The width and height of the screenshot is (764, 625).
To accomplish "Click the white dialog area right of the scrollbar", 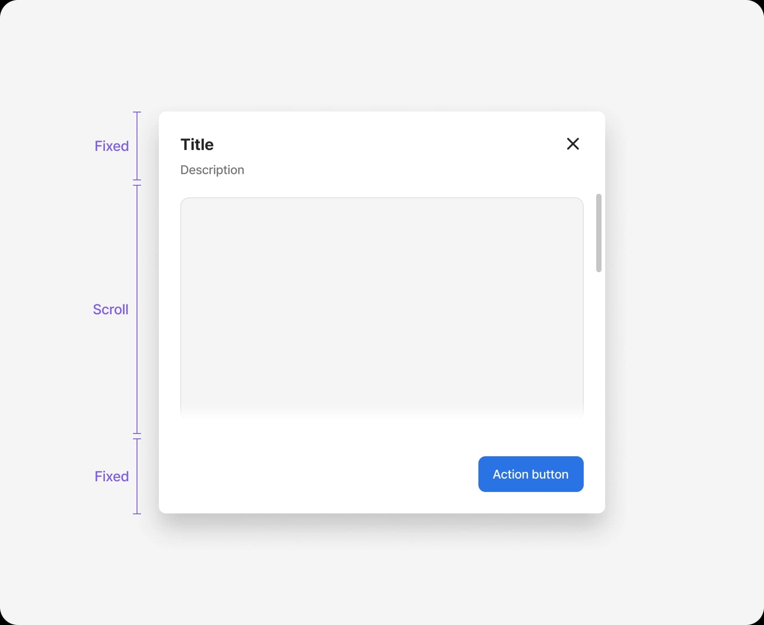I will tap(603, 312).
